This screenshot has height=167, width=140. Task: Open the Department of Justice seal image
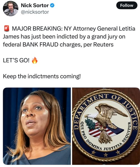106,126
